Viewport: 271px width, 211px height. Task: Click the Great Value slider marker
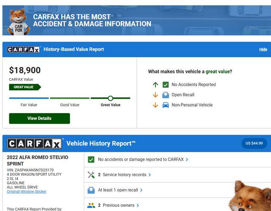click(x=111, y=98)
